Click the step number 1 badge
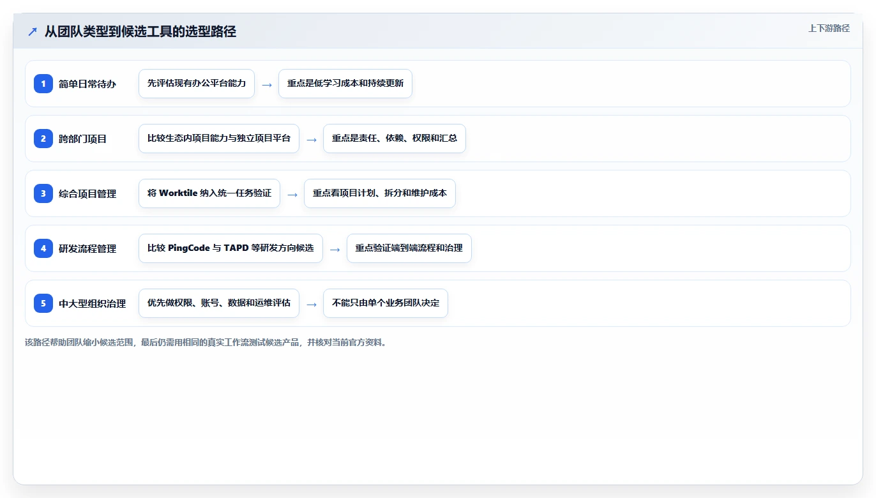The image size is (876, 498). click(43, 84)
